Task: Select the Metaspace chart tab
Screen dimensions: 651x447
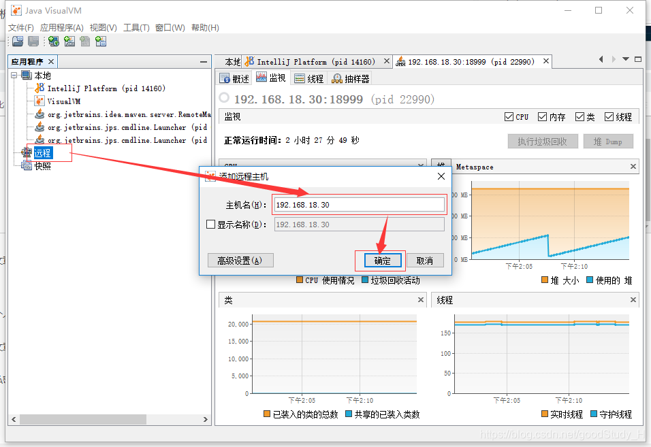Action: point(475,167)
